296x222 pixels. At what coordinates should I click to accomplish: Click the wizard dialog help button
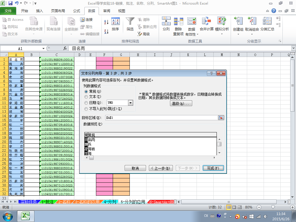click(211, 73)
